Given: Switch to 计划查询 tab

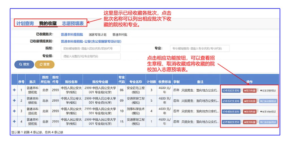Looking at the screenshot, I should (25, 23).
